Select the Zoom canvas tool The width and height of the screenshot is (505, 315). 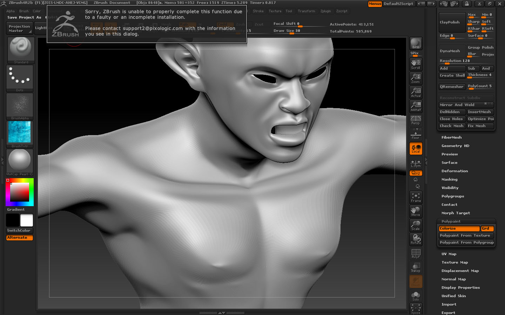416,78
